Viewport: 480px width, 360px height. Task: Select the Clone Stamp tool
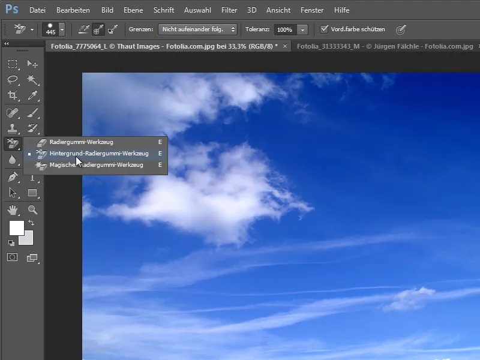click(13, 128)
